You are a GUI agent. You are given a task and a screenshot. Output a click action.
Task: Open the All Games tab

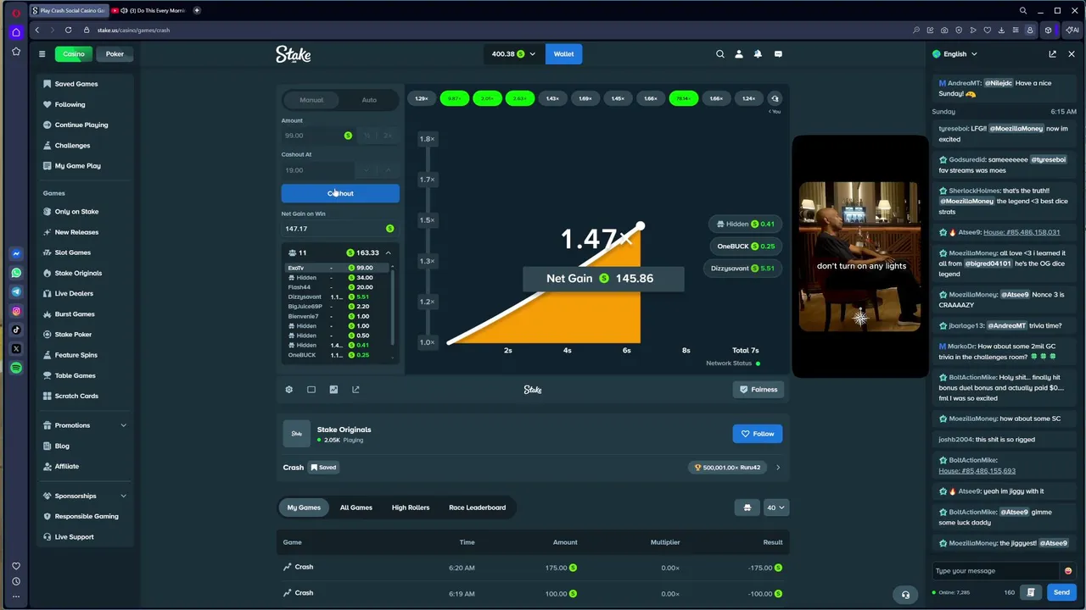point(356,507)
